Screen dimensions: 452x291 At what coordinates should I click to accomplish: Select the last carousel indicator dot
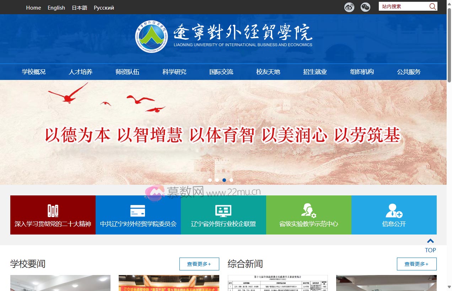point(231,180)
